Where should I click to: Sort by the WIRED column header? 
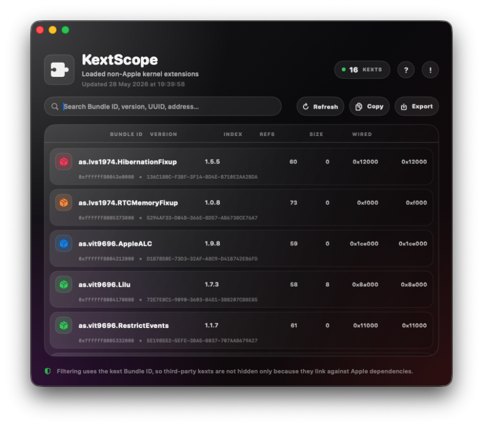pos(362,134)
